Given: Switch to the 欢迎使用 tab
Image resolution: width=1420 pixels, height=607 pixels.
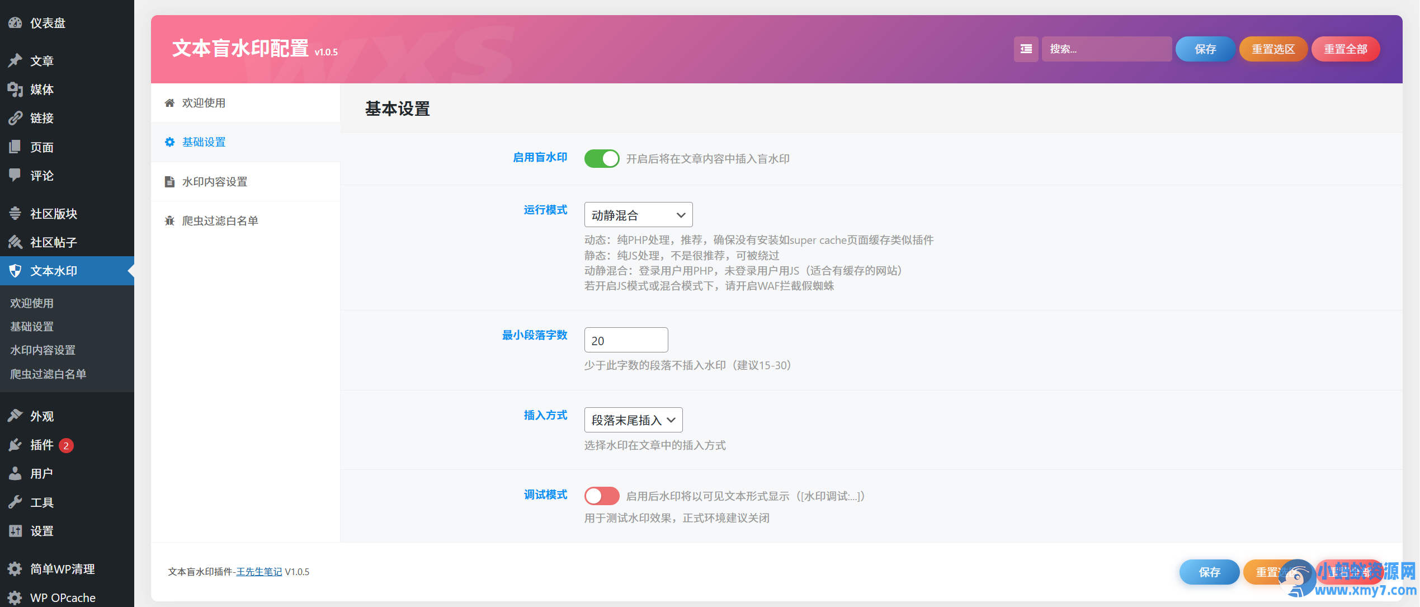Looking at the screenshot, I should (x=203, y=102).
